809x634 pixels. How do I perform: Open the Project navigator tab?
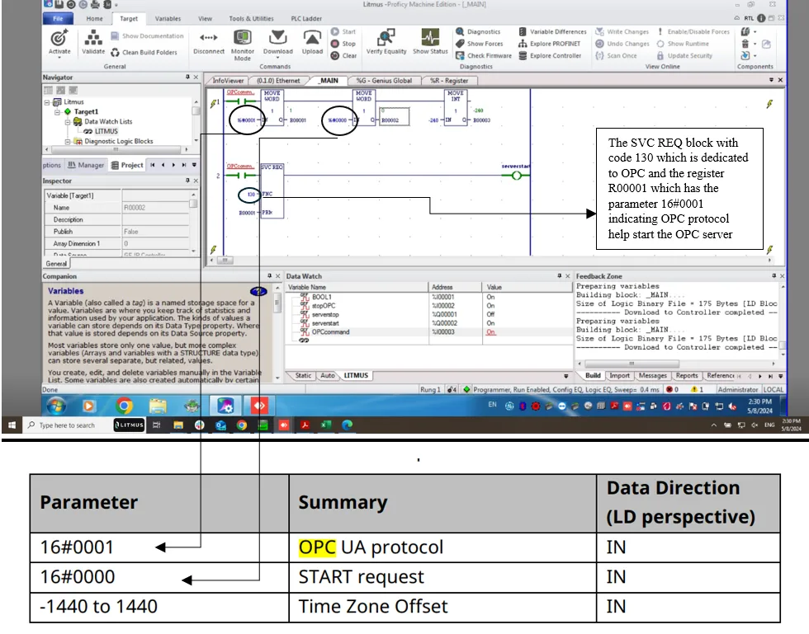(x=127, y=165)
